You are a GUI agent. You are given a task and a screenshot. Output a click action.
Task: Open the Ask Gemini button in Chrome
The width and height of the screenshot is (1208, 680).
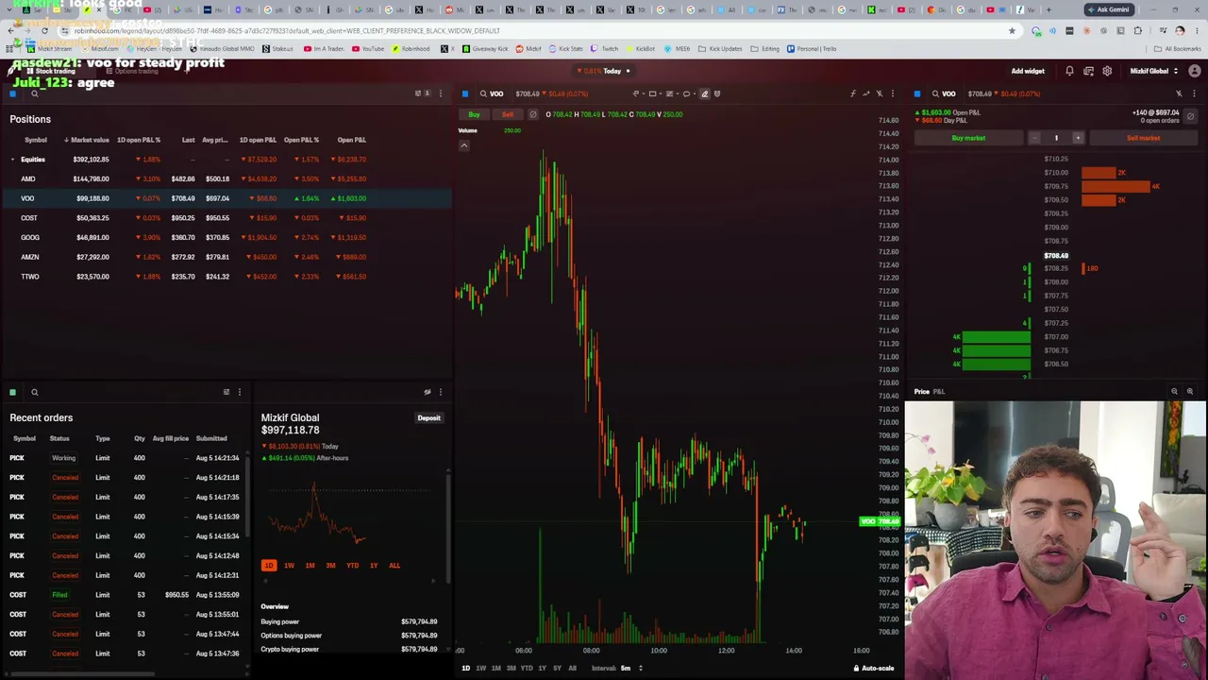tap(1108, 9)
